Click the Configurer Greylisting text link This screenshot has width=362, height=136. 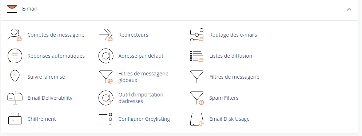click(x=144, y=119)
